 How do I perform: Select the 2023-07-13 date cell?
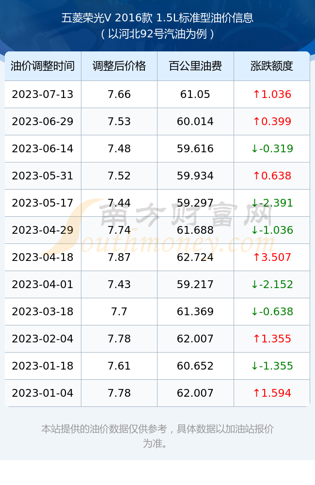pyautogui.click(x=43, y=95)
